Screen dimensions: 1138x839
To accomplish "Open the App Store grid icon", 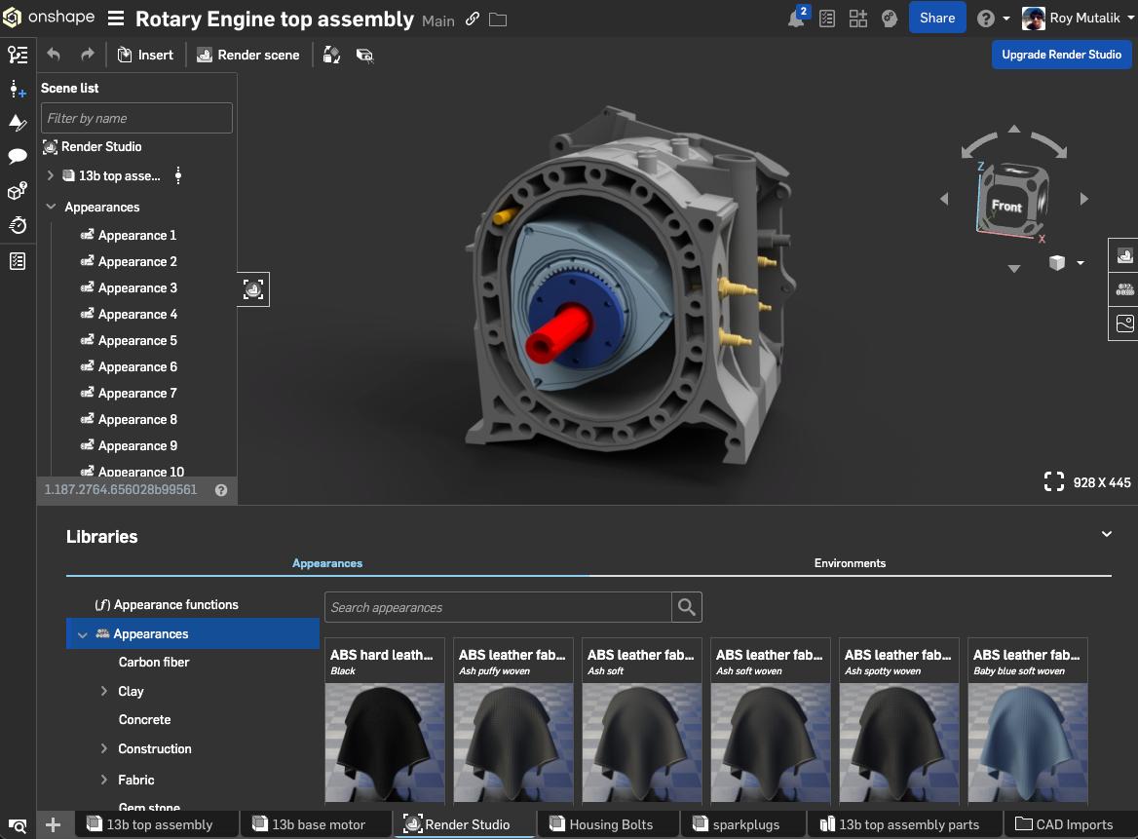I will pyautogui.click(x=858, y=19).
